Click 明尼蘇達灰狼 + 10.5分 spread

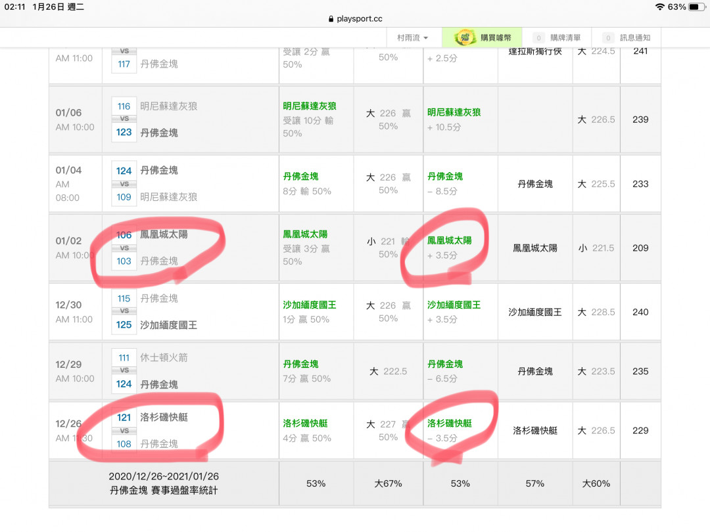click(x=454, y=120)
